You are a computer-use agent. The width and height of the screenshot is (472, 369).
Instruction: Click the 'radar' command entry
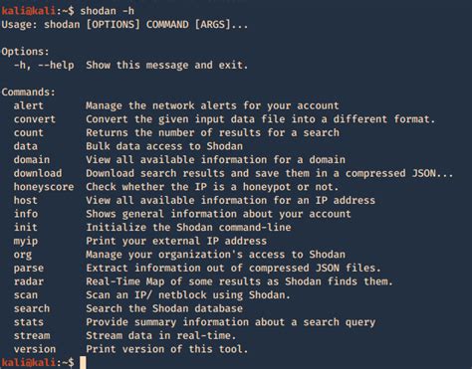pos(29,281)
